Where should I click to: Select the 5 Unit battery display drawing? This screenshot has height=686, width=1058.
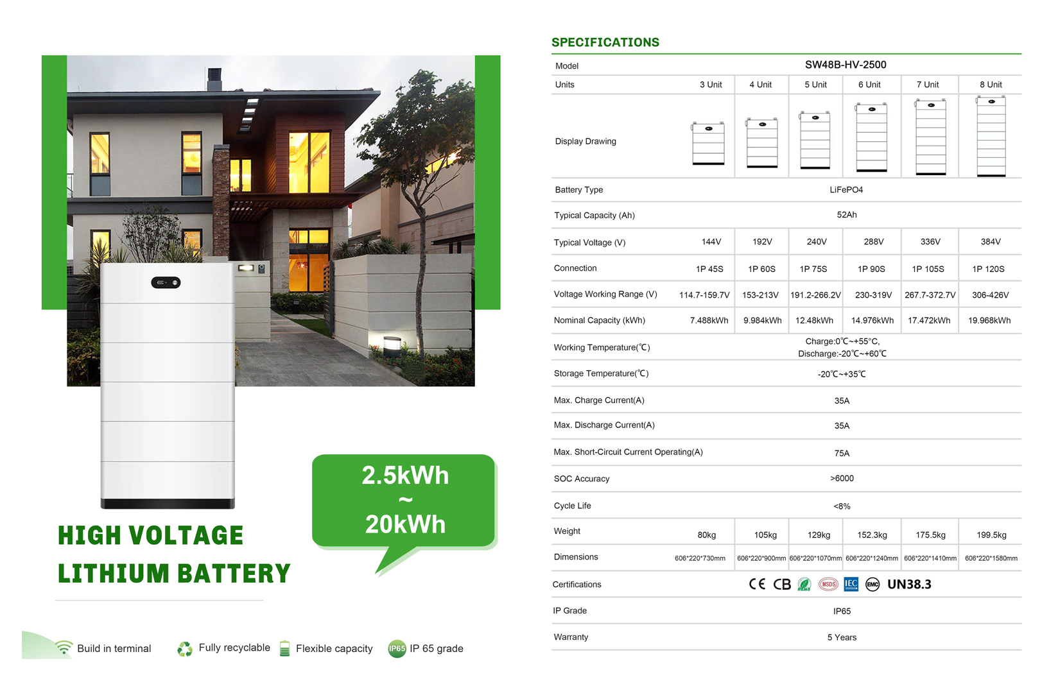point(815,140)
